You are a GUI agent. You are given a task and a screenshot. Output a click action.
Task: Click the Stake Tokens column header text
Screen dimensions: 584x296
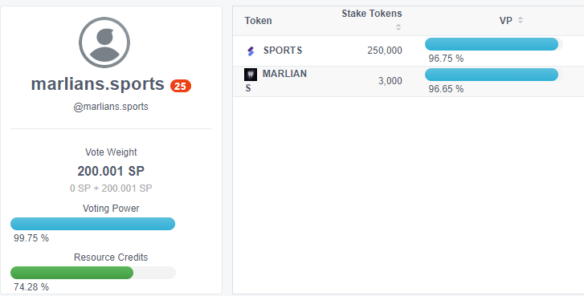pyautogui.click(x=372, y=14)
